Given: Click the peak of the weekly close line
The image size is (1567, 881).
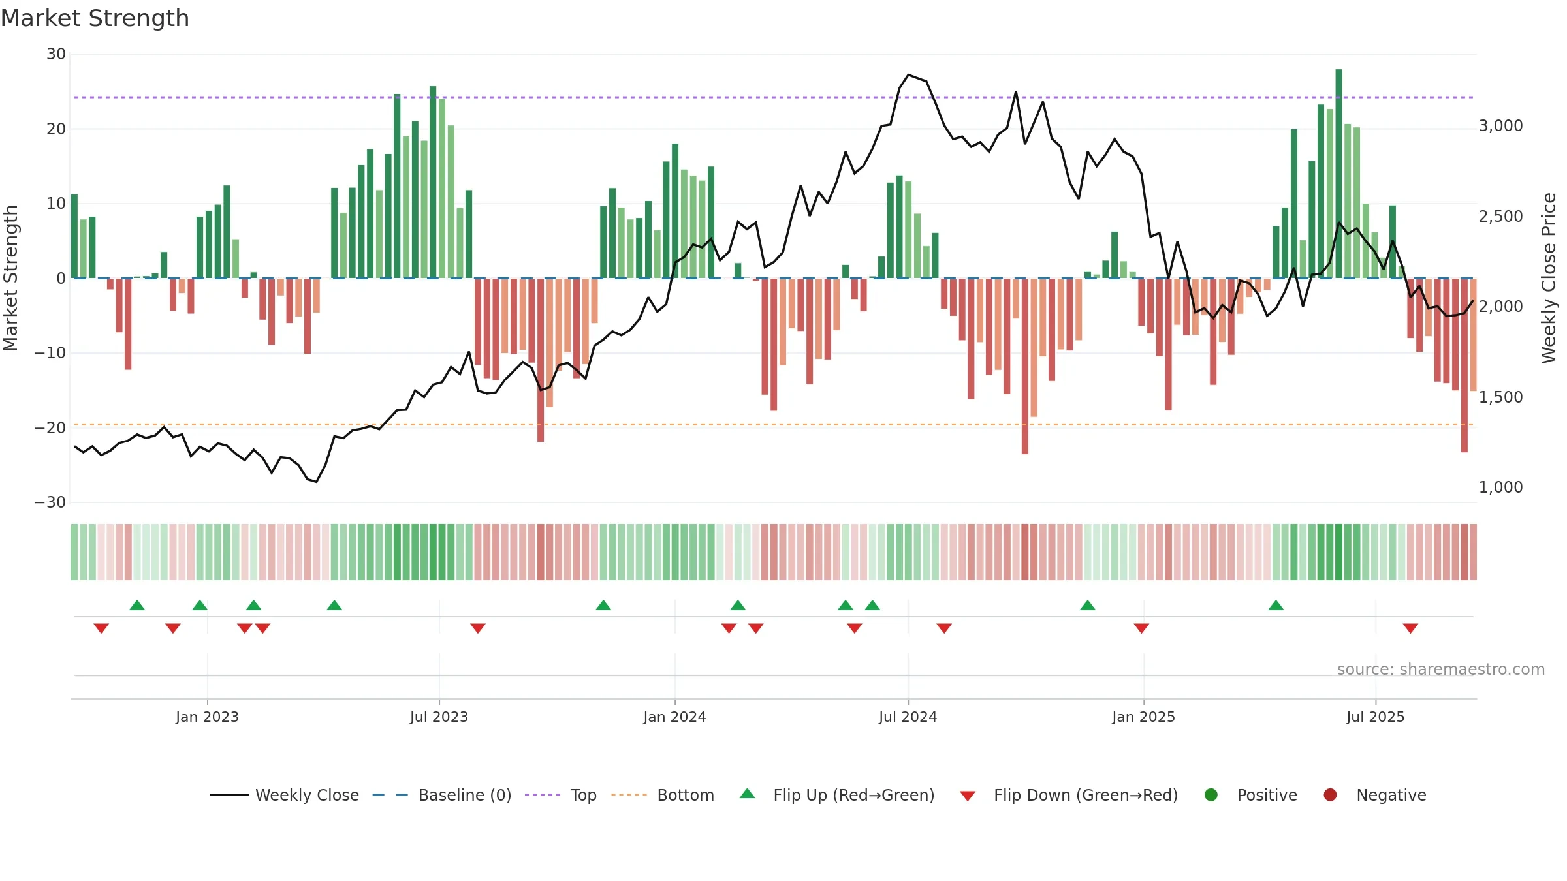Looking at the screenshot, I should click(908, 75).
